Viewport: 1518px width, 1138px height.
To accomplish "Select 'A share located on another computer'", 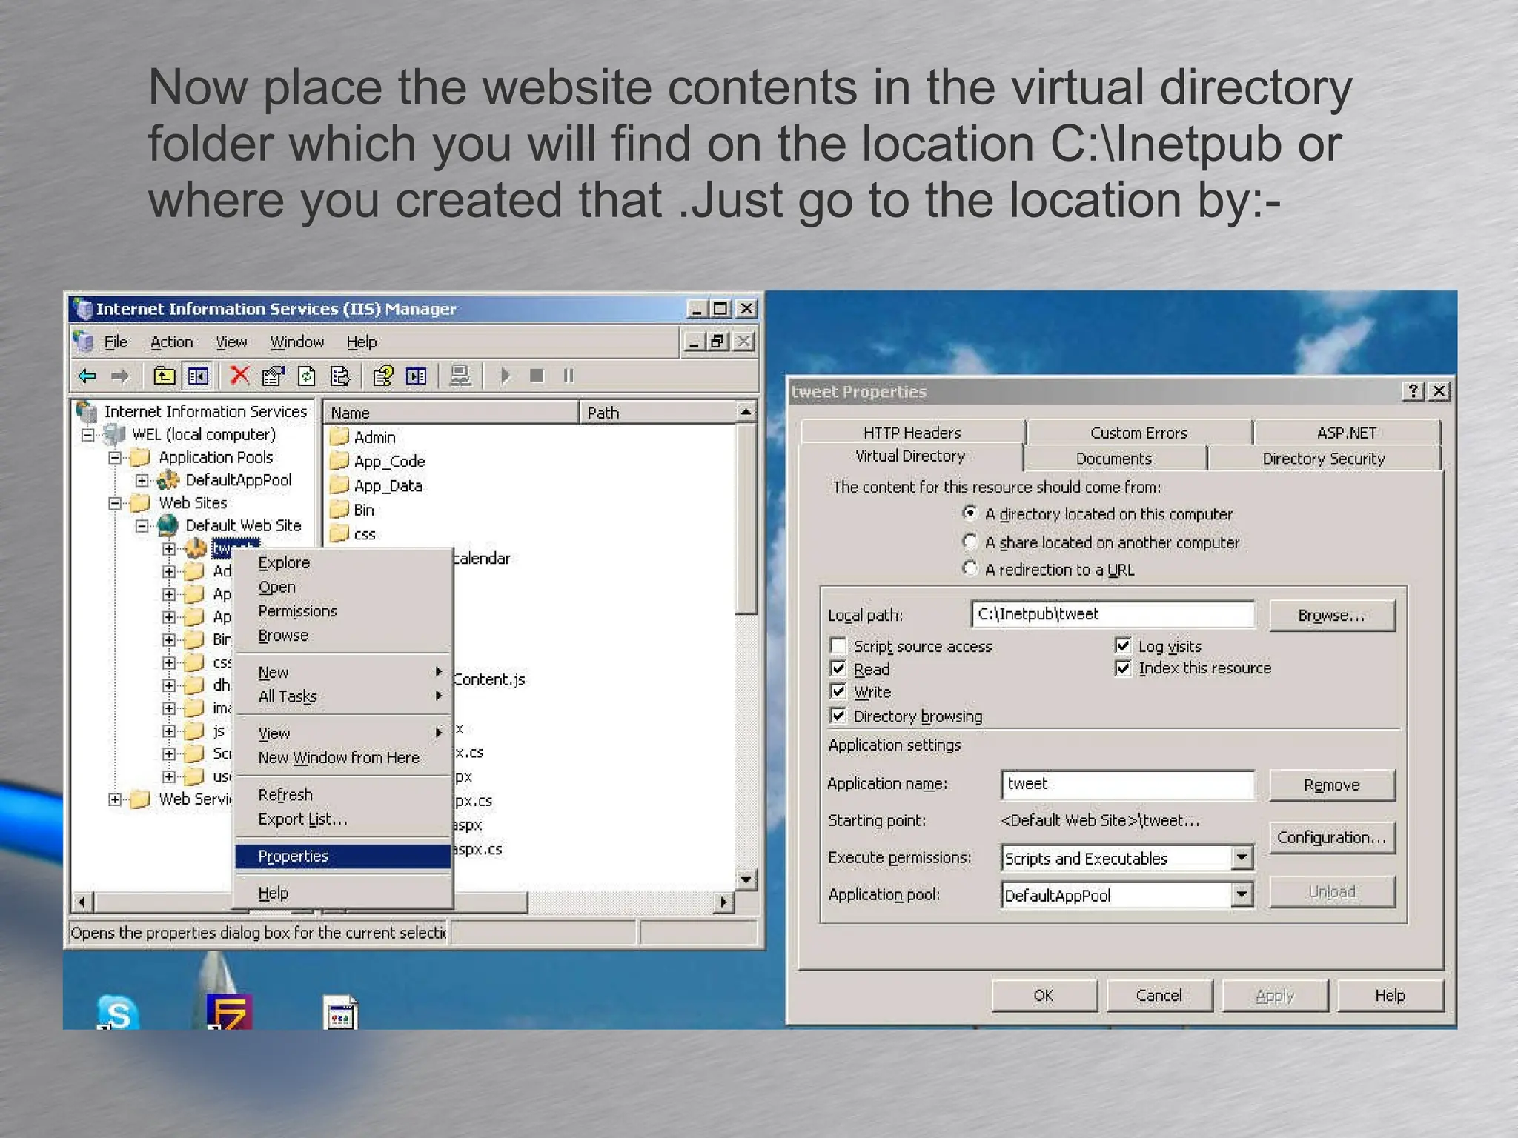I will [970, 542].
